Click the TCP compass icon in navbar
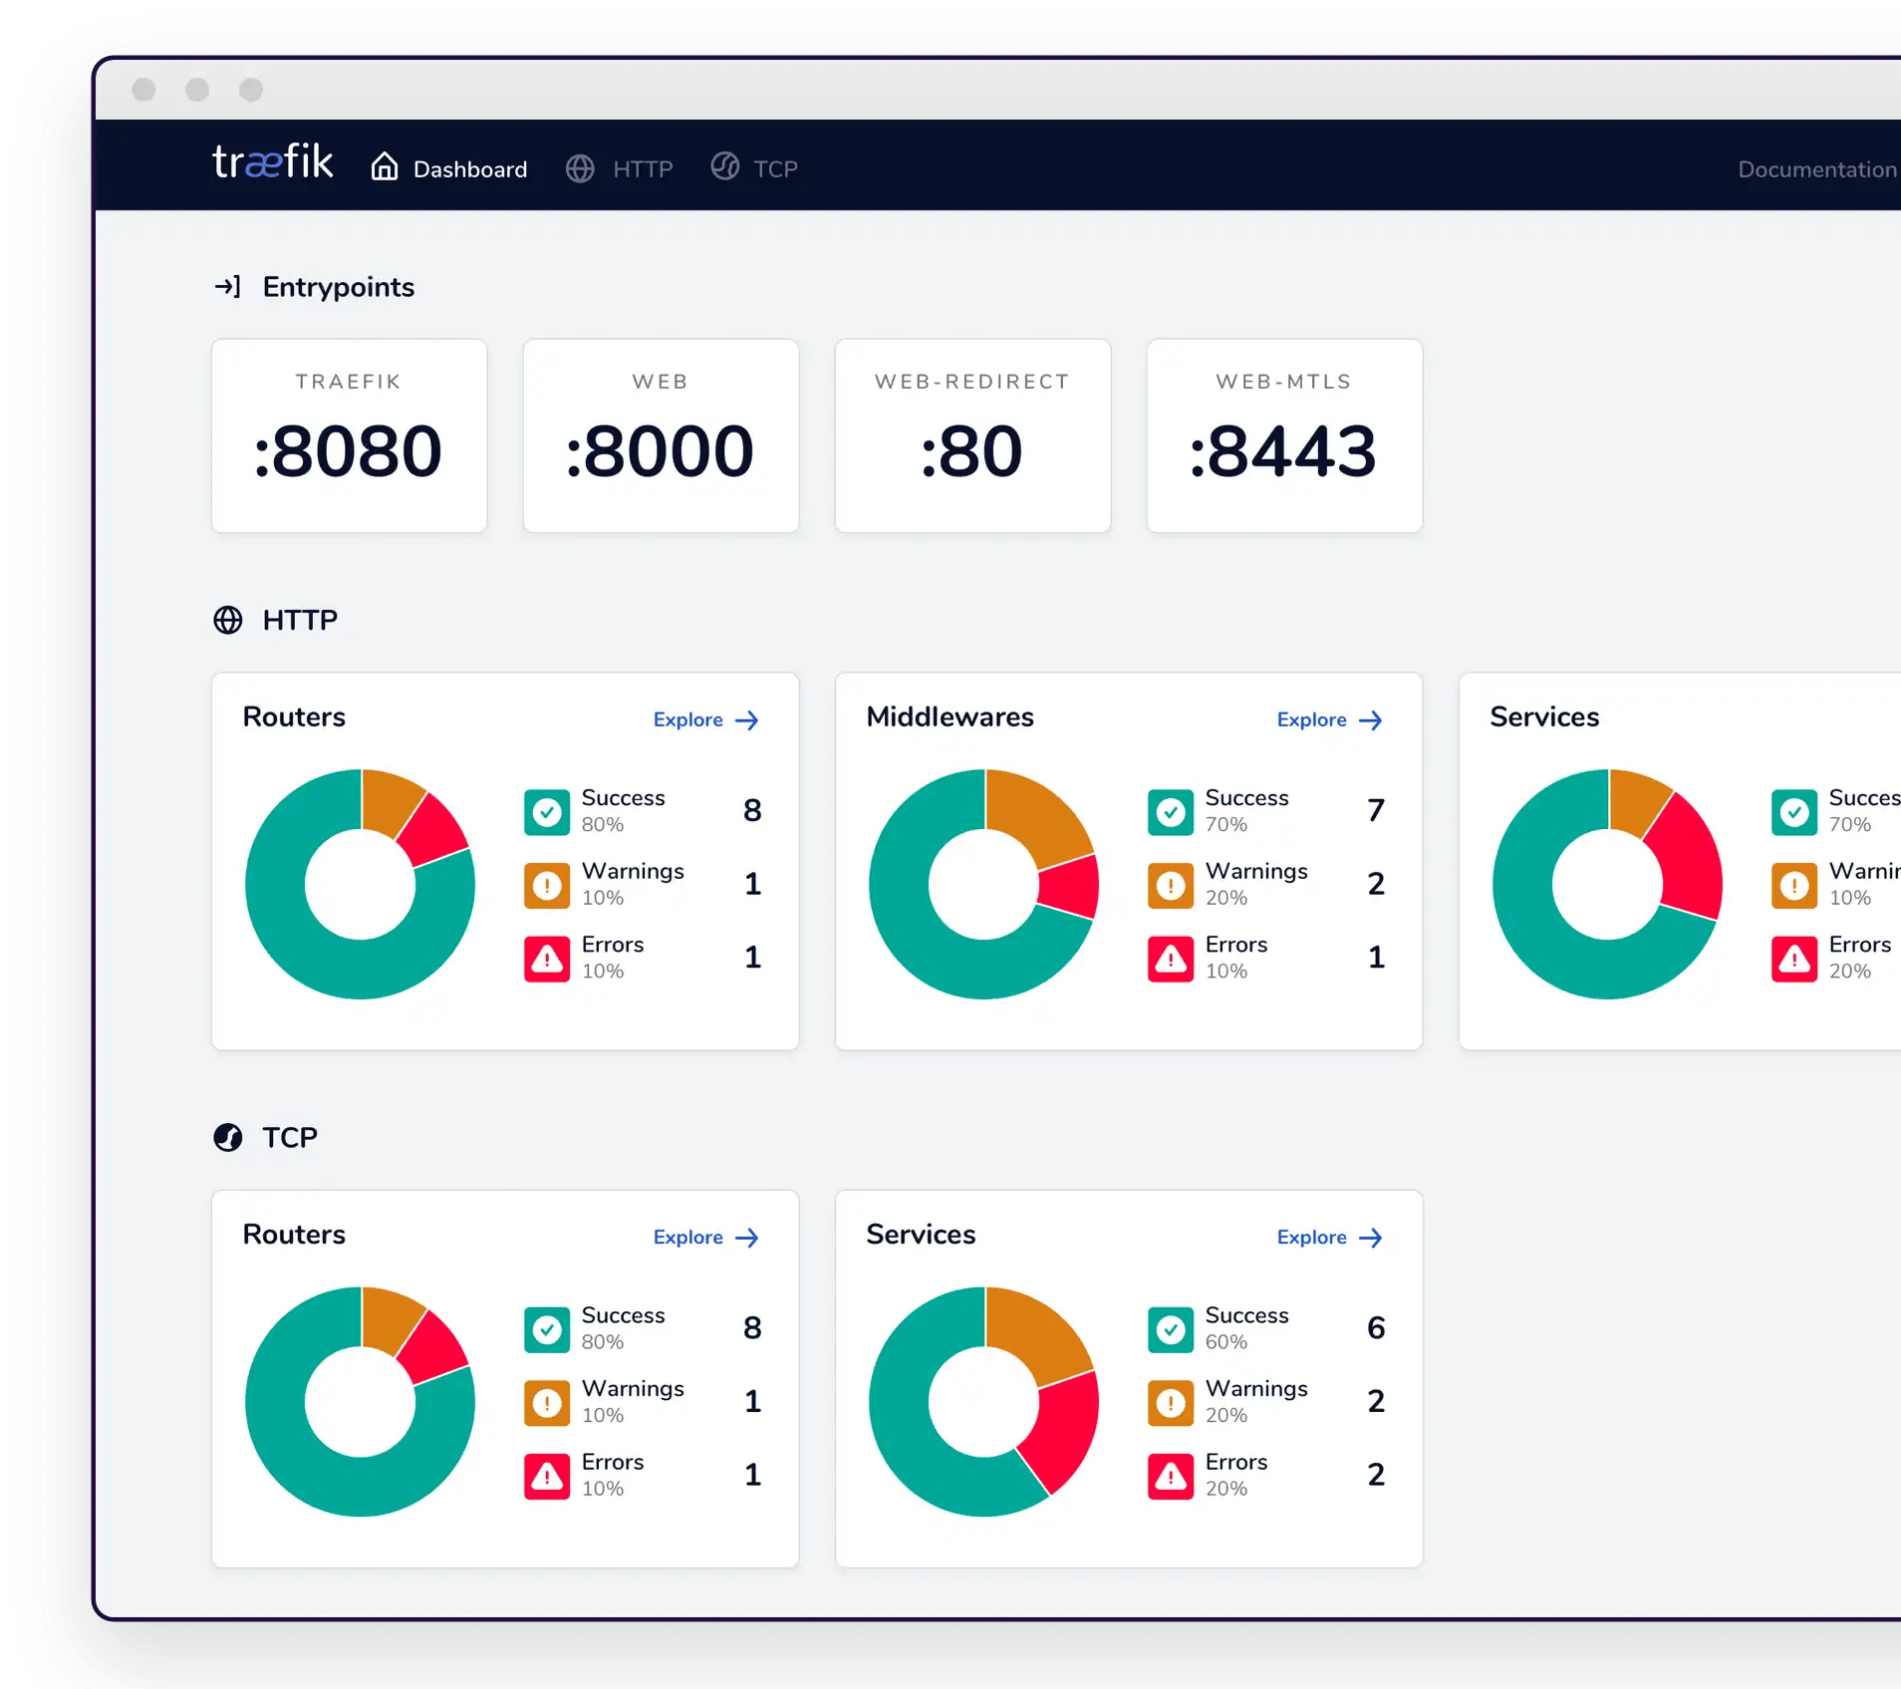1901x1689 pixels. (x=724, y=167)
